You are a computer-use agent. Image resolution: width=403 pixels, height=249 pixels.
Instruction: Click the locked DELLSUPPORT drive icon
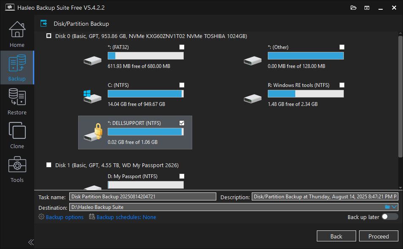click(x=93, y=132)
